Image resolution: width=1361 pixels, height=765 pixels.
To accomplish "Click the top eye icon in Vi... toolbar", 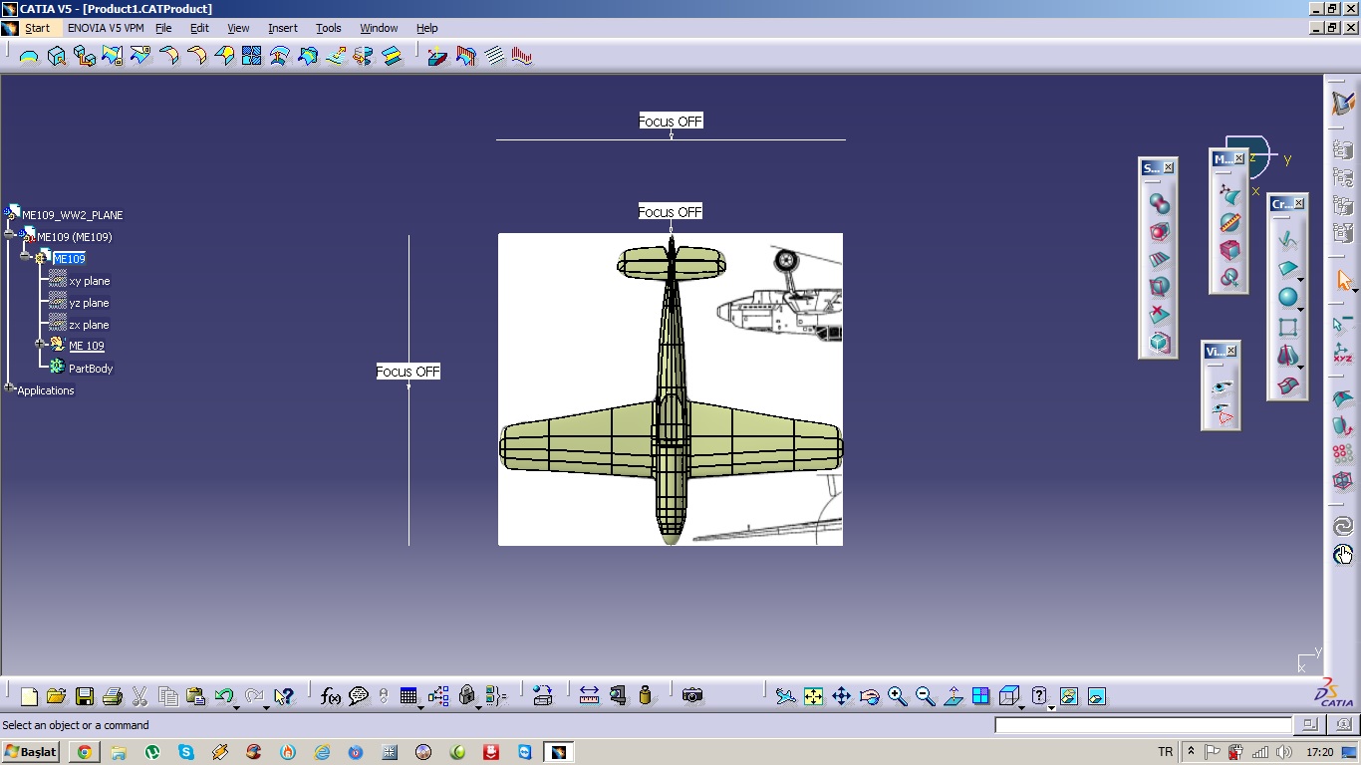I will (1222, 386).
